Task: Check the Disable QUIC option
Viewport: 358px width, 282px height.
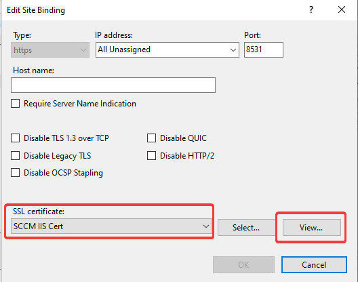Action: click(151, 138)
